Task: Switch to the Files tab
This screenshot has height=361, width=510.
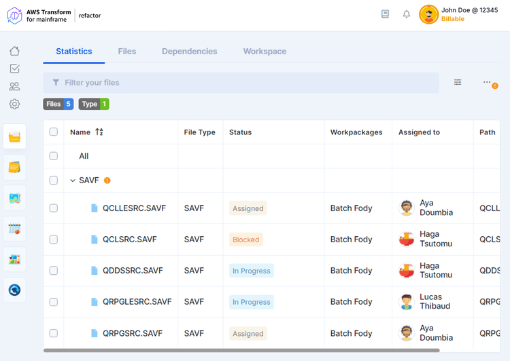Action: click(127, 52)
